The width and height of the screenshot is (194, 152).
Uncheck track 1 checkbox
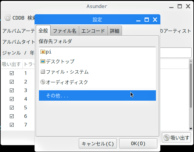coord(12,73)
